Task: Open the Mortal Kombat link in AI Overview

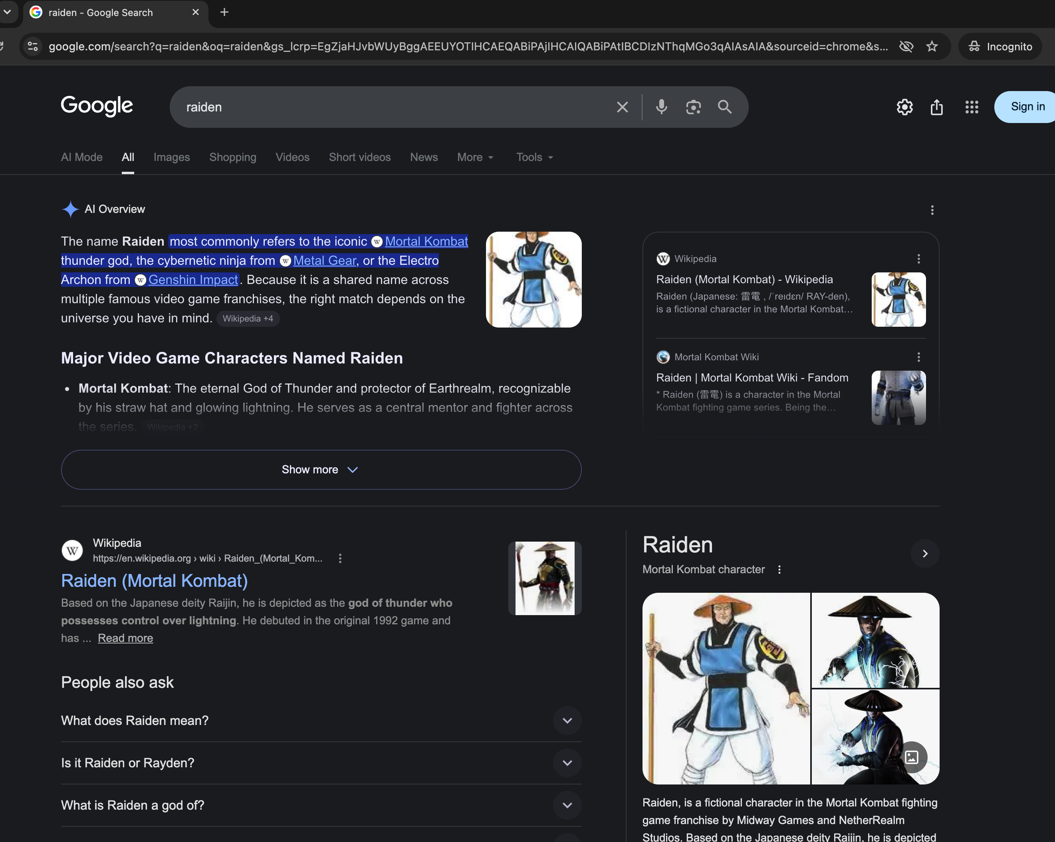Action: click(426, 241)
